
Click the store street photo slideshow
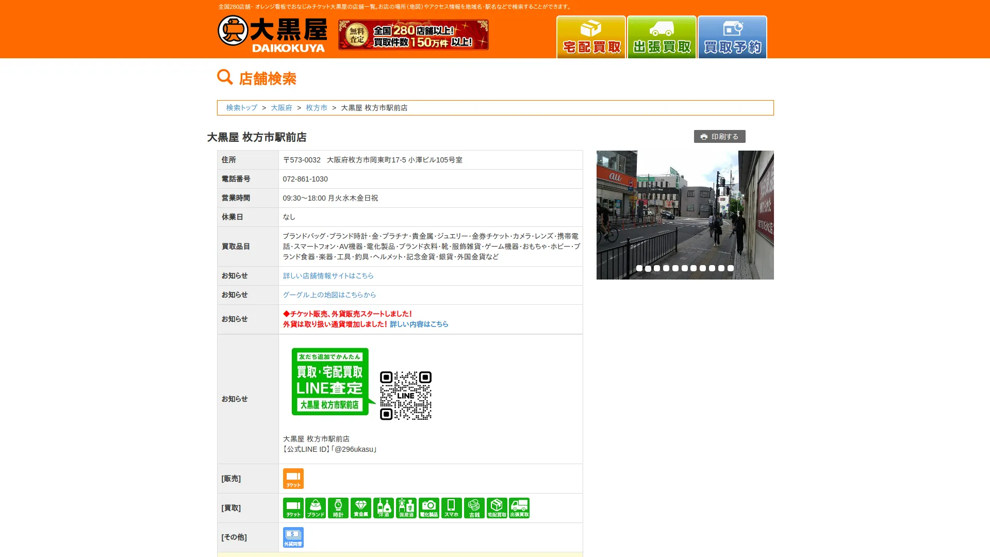coord(685,215)
